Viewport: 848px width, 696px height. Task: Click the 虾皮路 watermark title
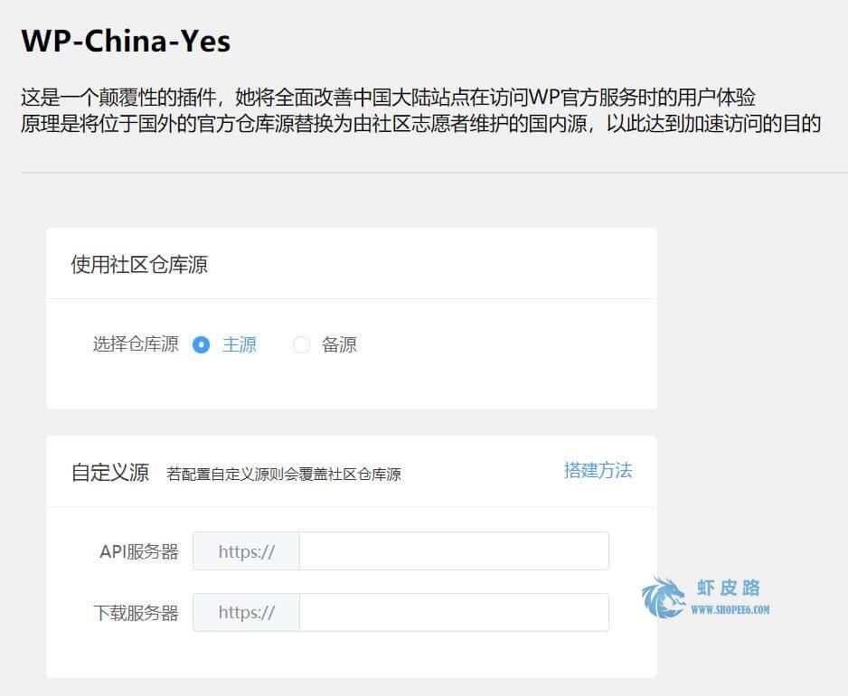[x=729, y=588]
